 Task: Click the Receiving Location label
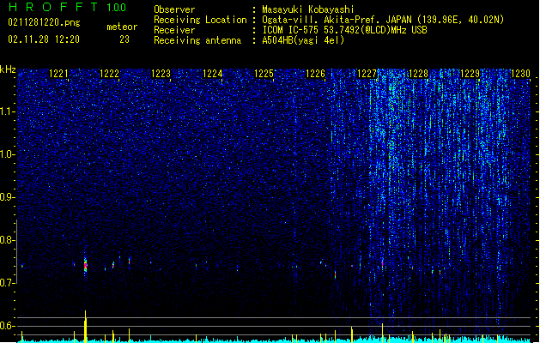point(200,20)
